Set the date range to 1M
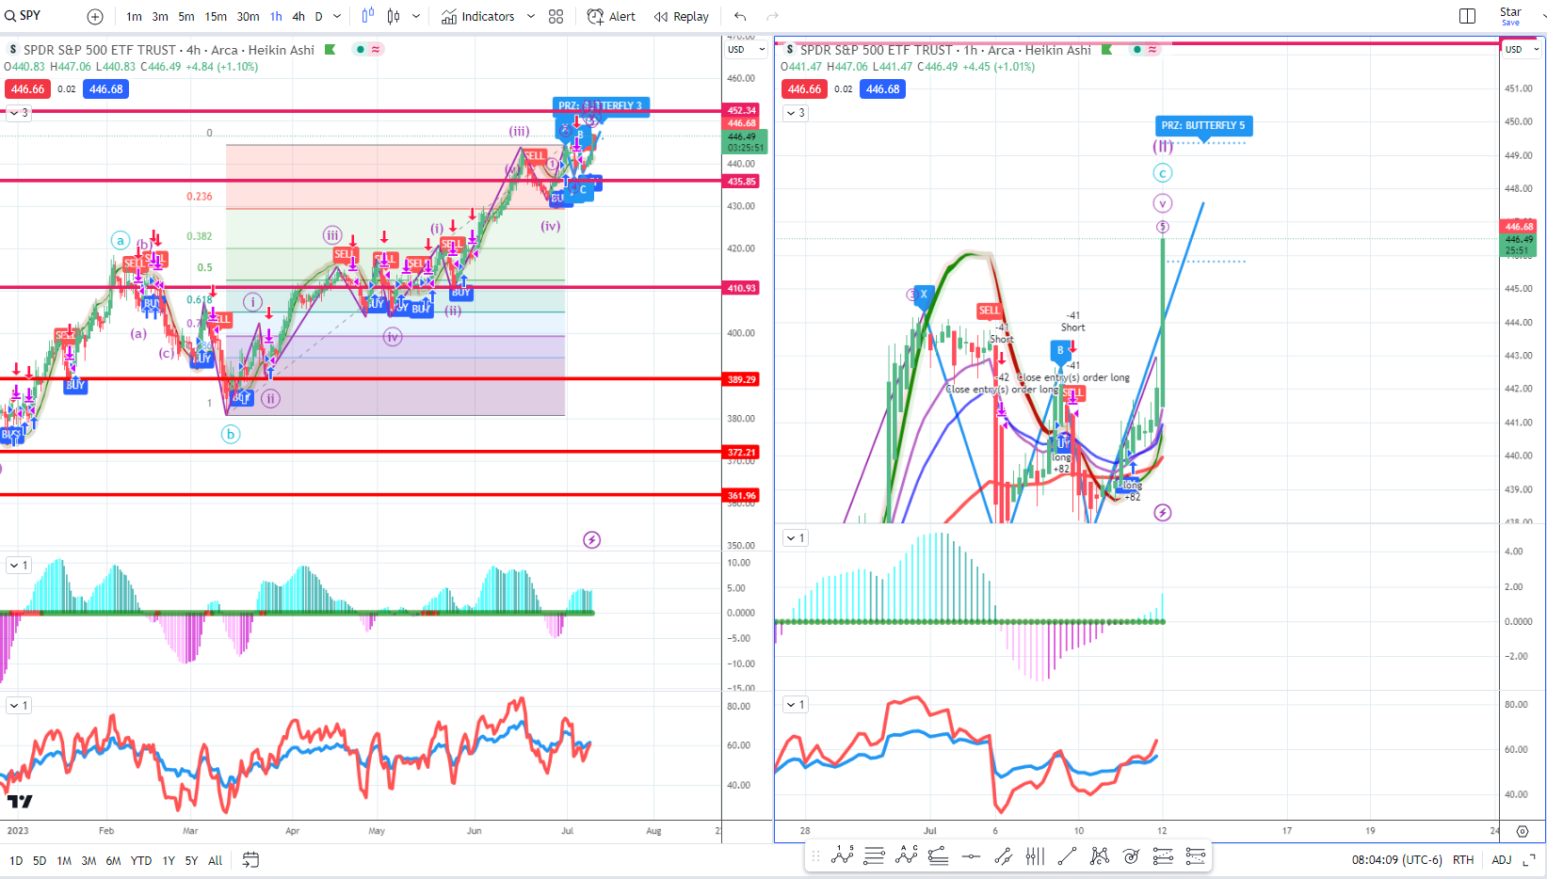The image size is (1547, 879). 64,860
